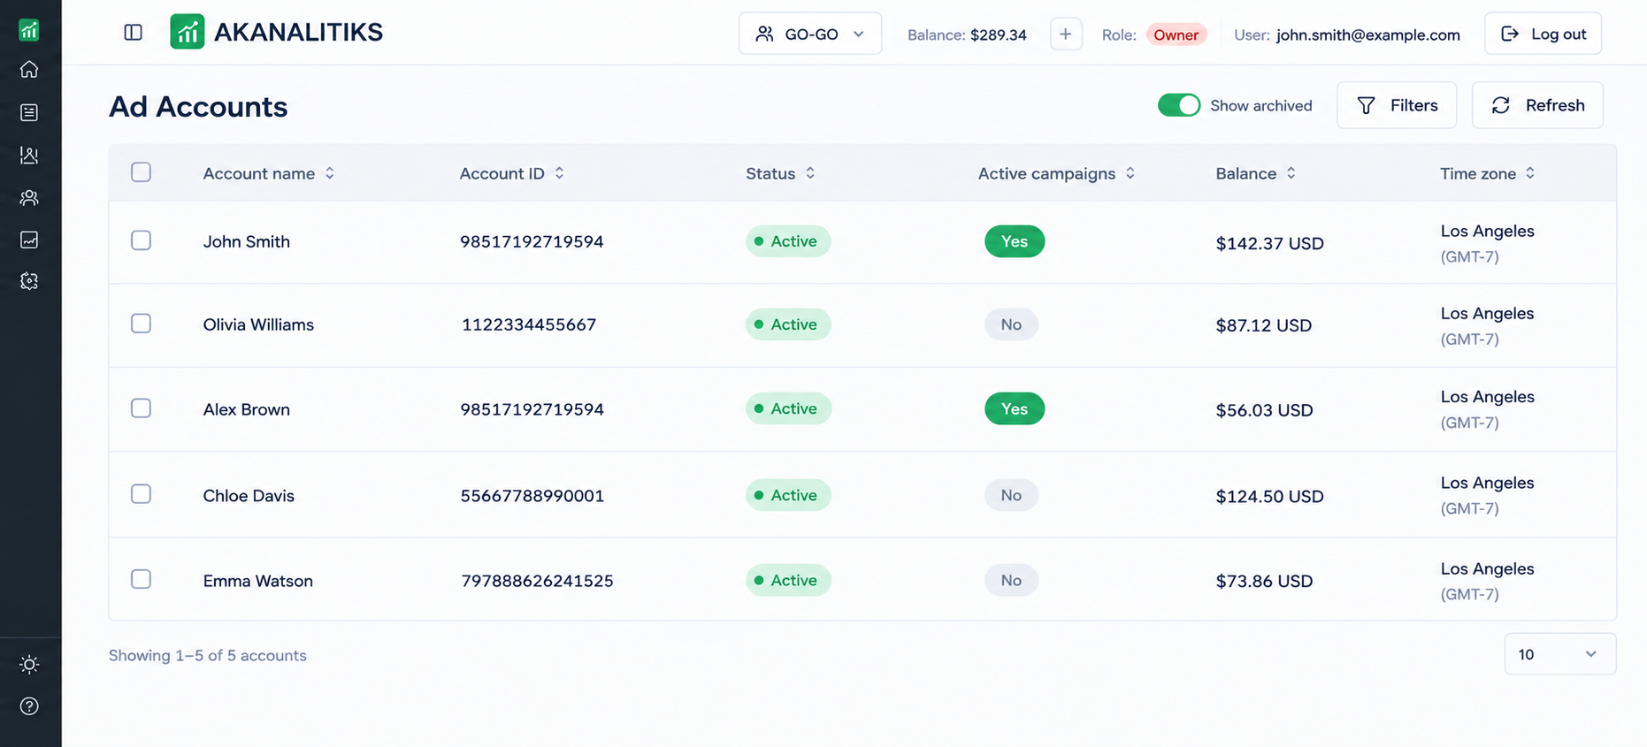The image size is (1647, 747).
Task: Check Emma Watson's row checkbox
Action: (x=142, y=579)
